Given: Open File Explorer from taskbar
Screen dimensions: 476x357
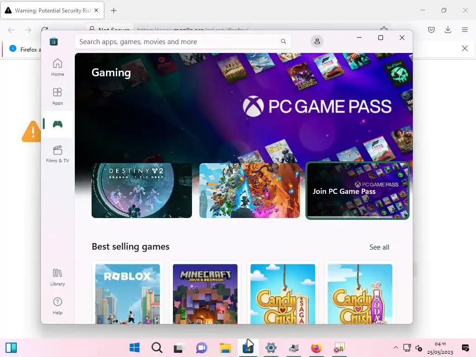Looking at the screenshot, I should click(x=225, y=348).
